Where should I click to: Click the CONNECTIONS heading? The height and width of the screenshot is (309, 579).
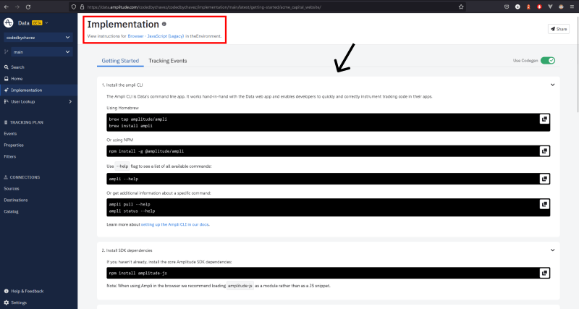[x=25, y=177]
